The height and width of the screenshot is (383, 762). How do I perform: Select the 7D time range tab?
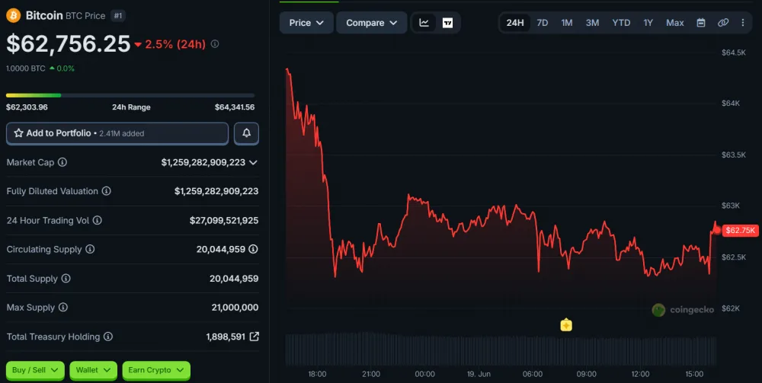[x=543, y=23]
